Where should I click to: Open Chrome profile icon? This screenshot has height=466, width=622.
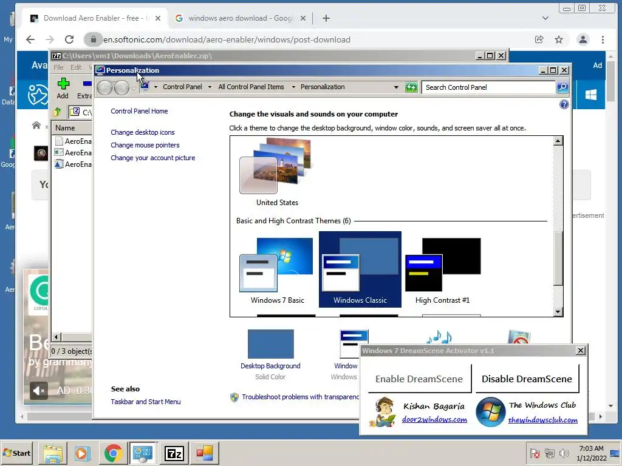583,39
